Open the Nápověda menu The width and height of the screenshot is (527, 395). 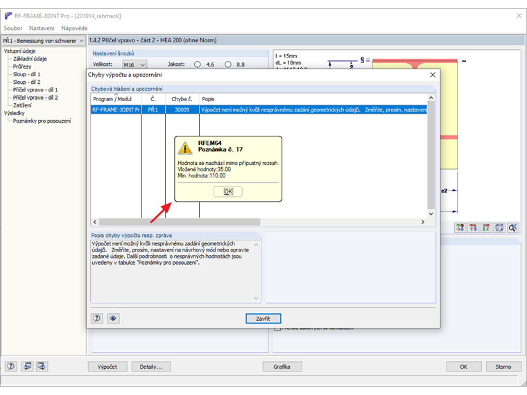[74, 28]
